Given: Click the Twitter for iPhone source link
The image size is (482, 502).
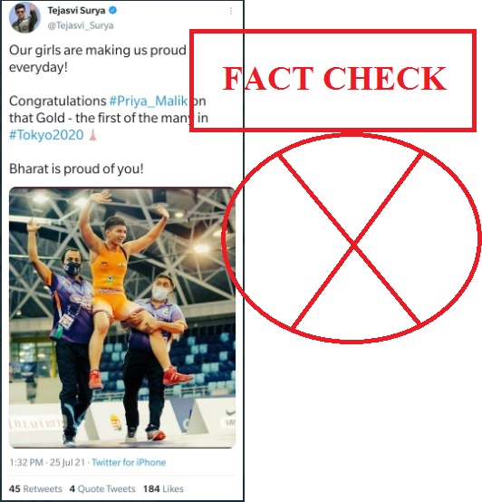Looking at the screenshot, I should pos(129,462).
